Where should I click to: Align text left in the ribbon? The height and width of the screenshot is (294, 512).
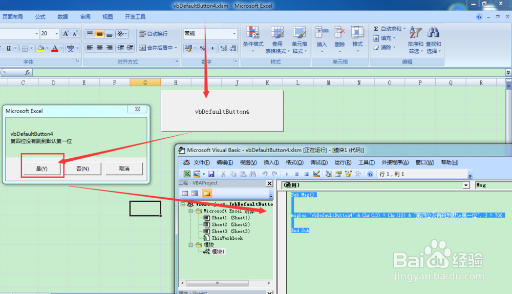[x=90, y=48]
